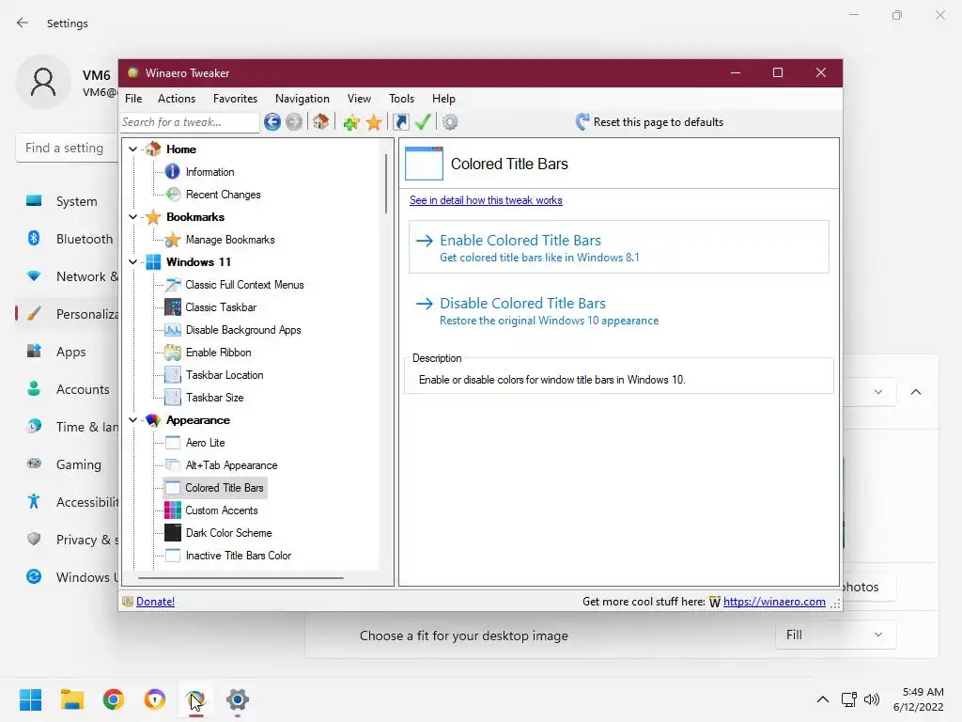Click the green checkmark toolbar icon
Screen dimensions: 962x722
click(x=423, y=121)
